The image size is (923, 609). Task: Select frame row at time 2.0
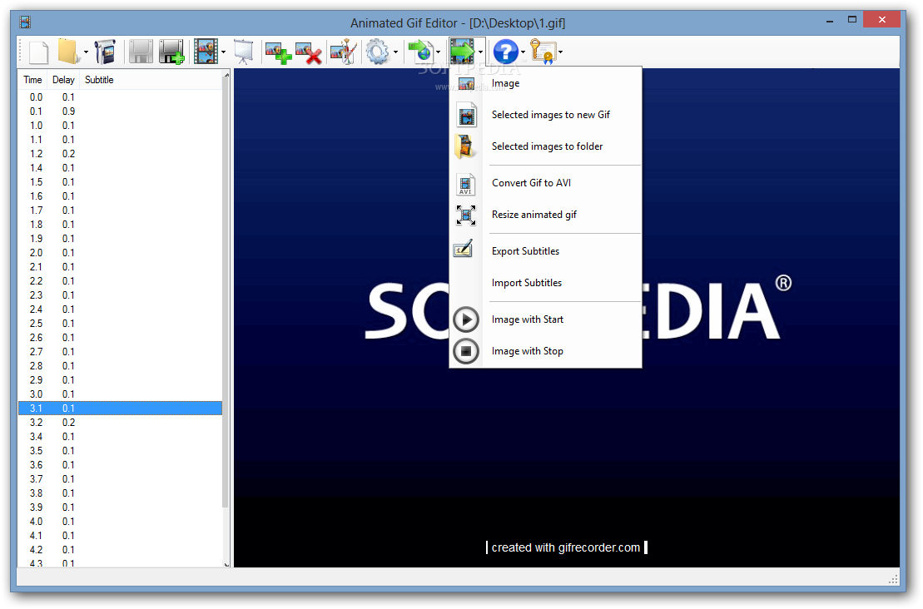(120, 252)
